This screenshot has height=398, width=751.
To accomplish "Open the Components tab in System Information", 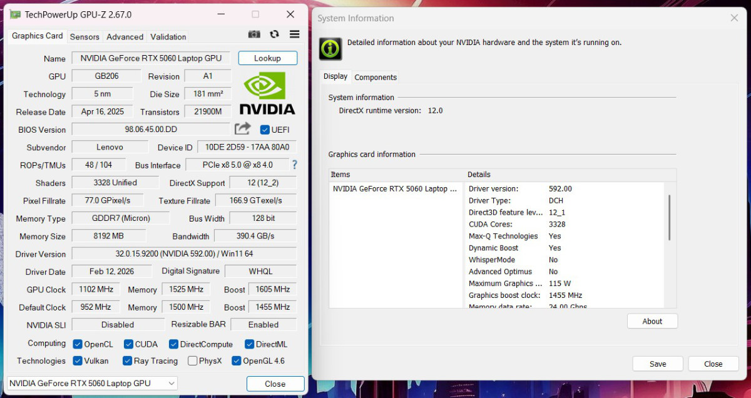I will coord(375,77).
